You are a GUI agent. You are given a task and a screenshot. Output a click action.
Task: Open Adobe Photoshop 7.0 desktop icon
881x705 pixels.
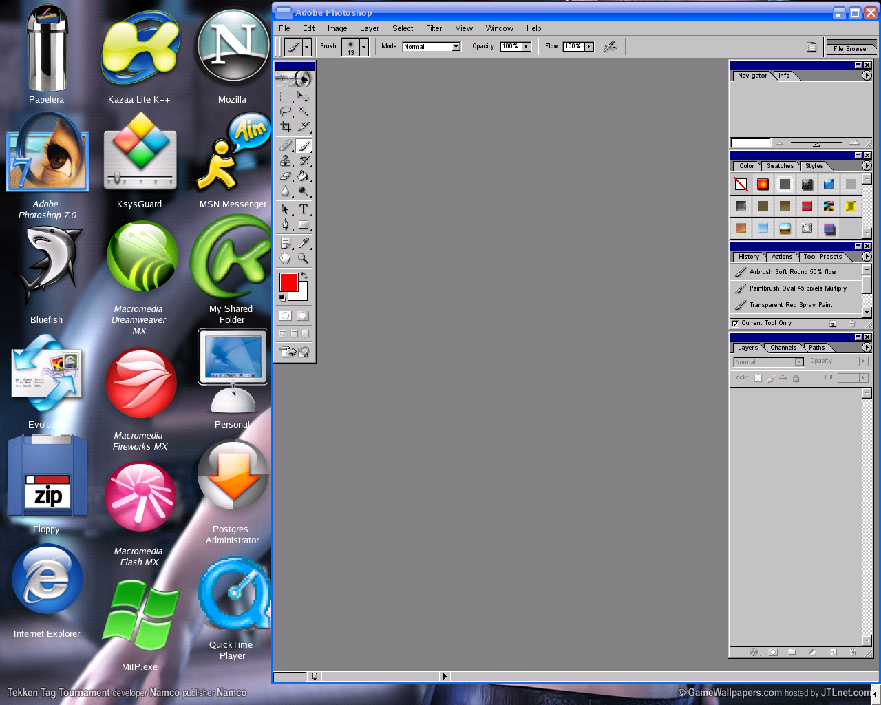pos(47,167)
